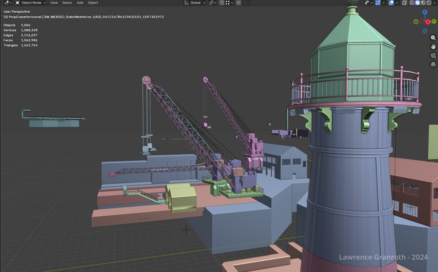Click the zoom viewport magnifier icon
Image resolution: width=438 pixels, height=272 pixels.
pyautogui.click(x=433, y=38)
